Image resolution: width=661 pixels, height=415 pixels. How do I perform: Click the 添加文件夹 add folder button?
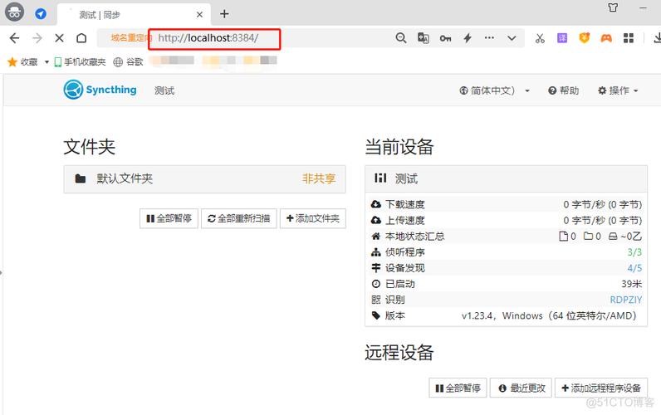tap(312, 218)
